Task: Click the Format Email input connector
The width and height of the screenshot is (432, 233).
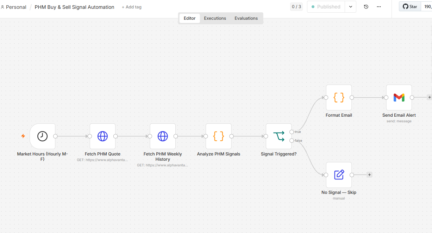Action: (x=326, y=97)
